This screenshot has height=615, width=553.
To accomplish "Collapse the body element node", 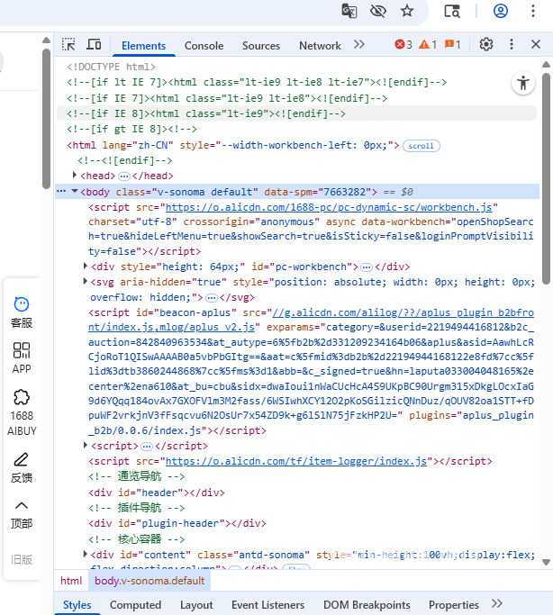I will (x=75, y=192).
